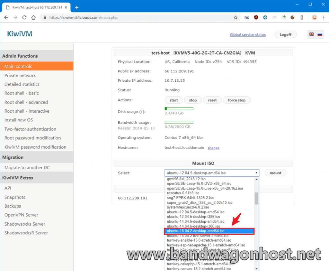329x271 pixels.
Task: Pick ubuntu-12.04.5-desktop-i386.iso option
Action: tap(209, 217)
